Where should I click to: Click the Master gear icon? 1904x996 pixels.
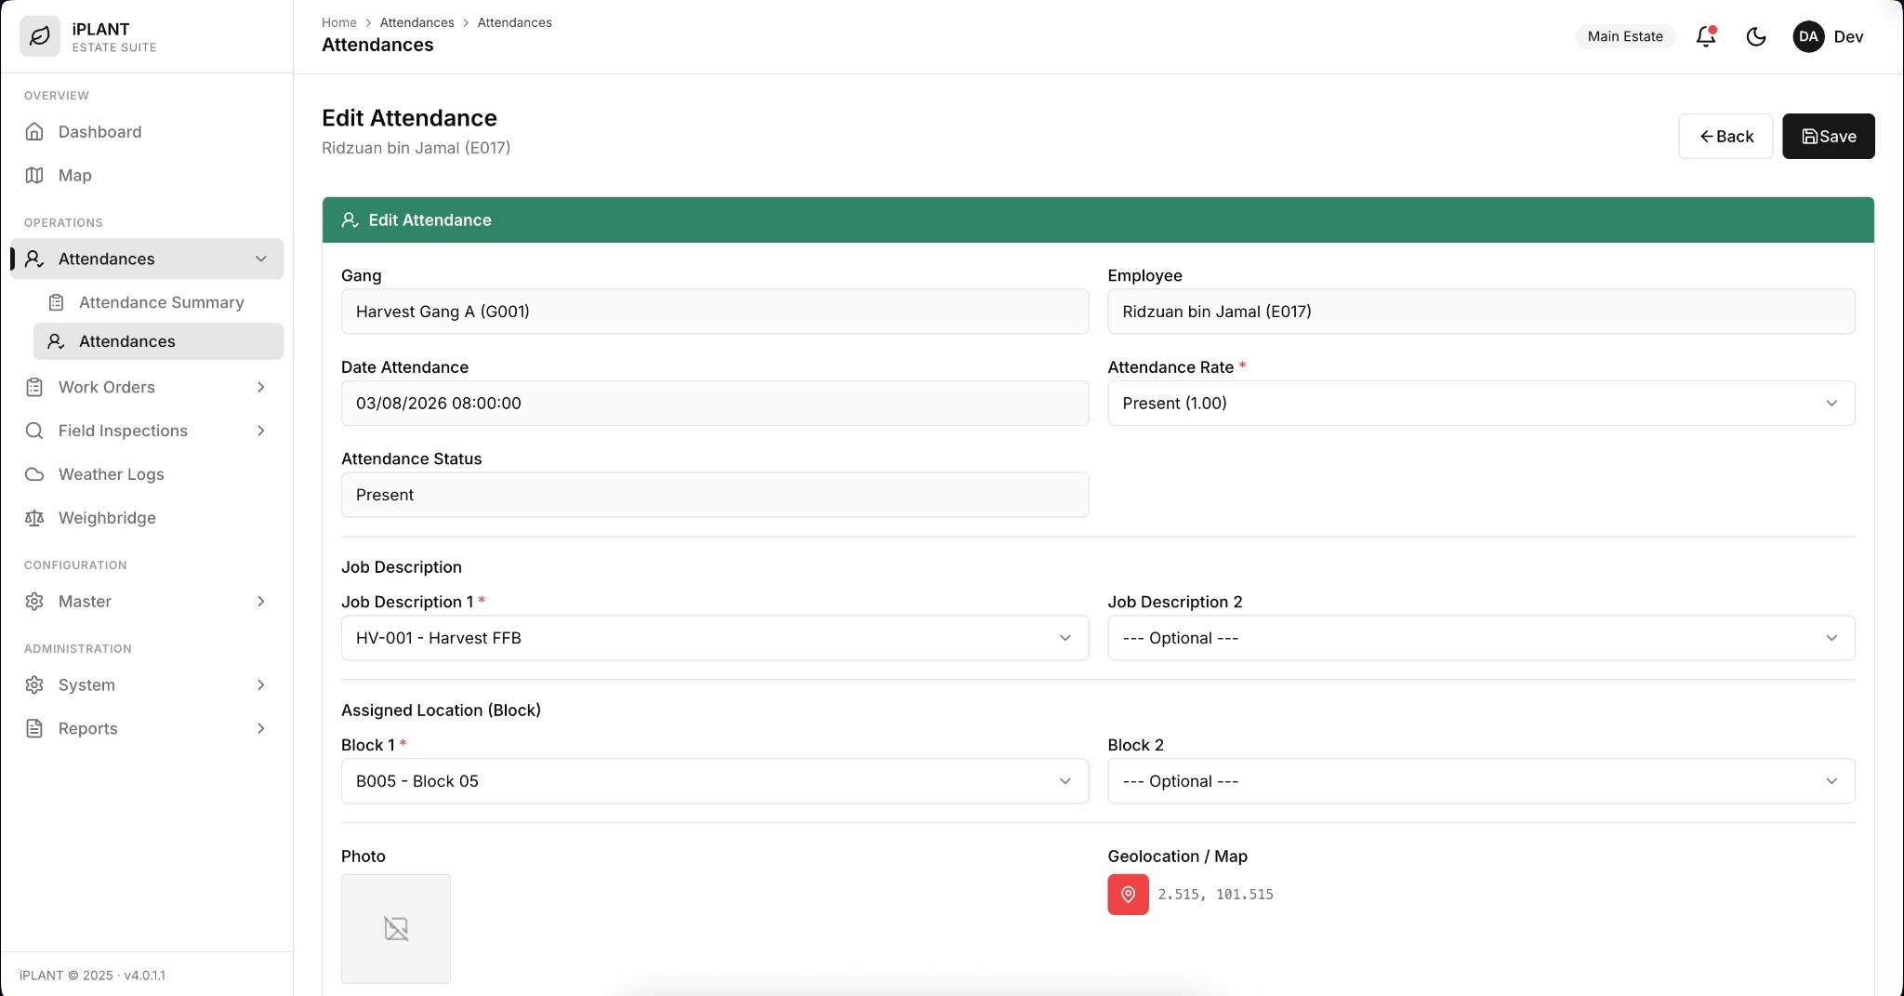tap(34, 601)
